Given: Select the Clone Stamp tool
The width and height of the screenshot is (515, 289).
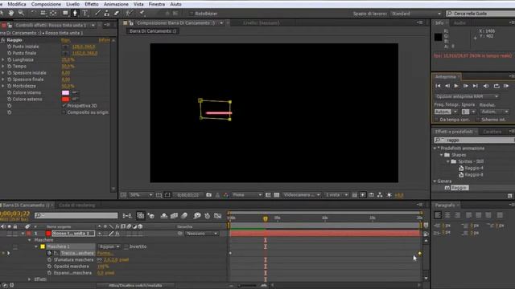Looking at the screenshot, I should point(106,13).
